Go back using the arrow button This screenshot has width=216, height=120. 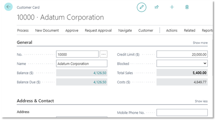pos(8,7)
